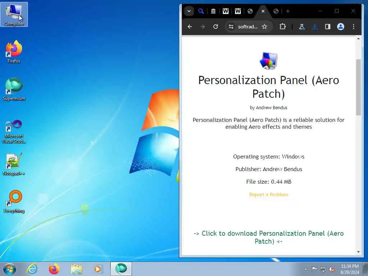Open the browser tab search dropdown
The image size is (368, 276).
pos(189,11)
